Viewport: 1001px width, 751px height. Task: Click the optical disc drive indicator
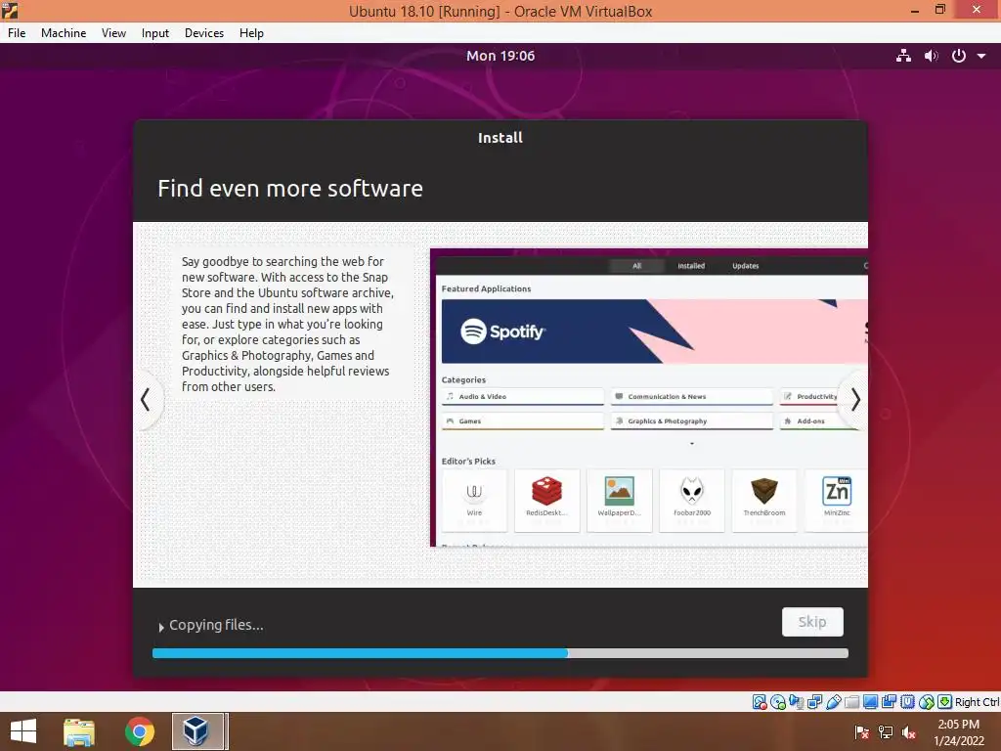point(777,702)
